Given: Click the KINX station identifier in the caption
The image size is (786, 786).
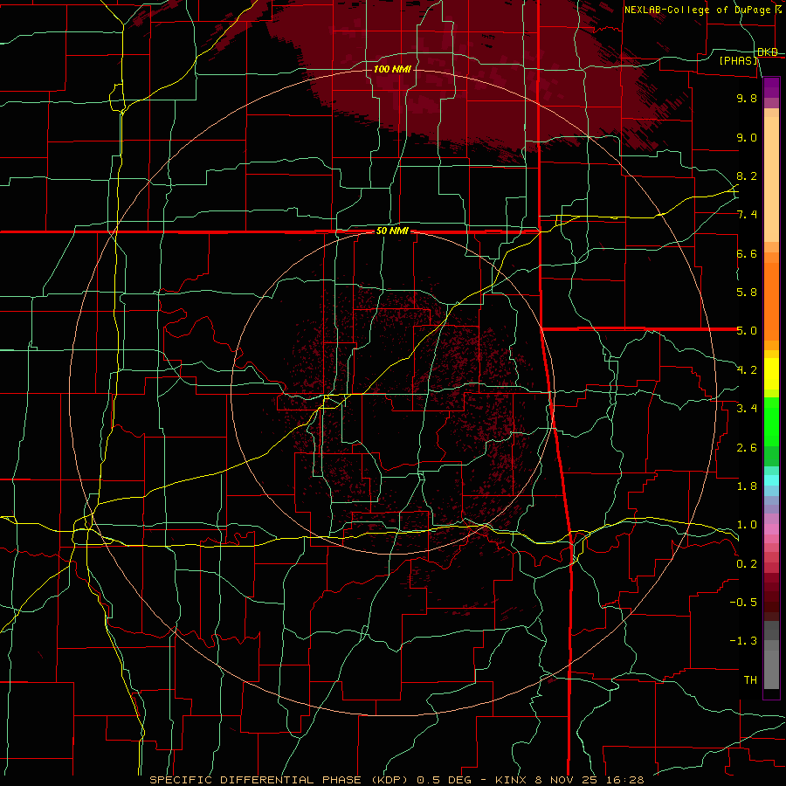Looking at the screenshot, I should pos(513,780).
